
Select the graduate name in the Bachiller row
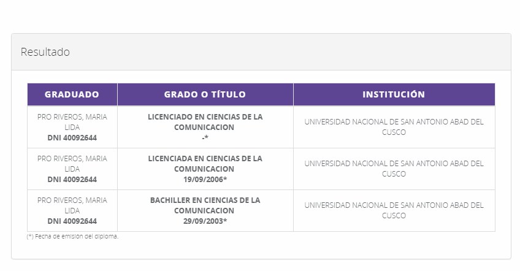72,205
